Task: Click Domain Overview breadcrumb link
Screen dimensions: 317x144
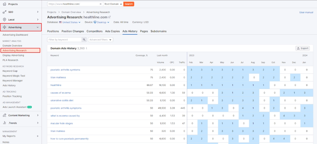Action: point(71,12)
